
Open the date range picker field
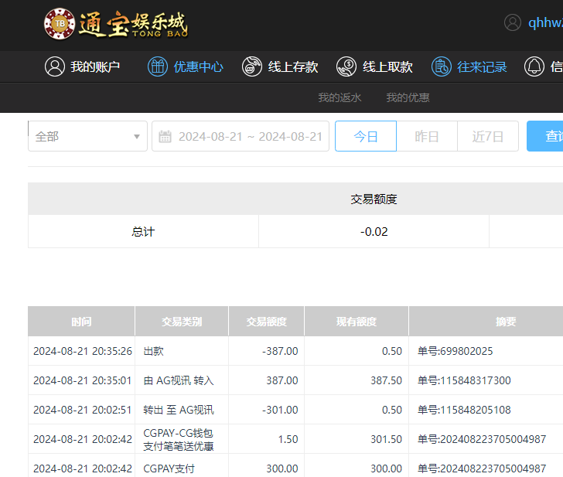pyautogui.click(x=249, y=137)
